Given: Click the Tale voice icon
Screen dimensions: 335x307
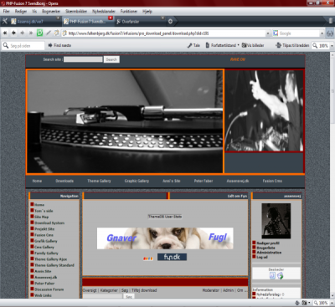Looking at the screenshot, I should coord(193,45).
